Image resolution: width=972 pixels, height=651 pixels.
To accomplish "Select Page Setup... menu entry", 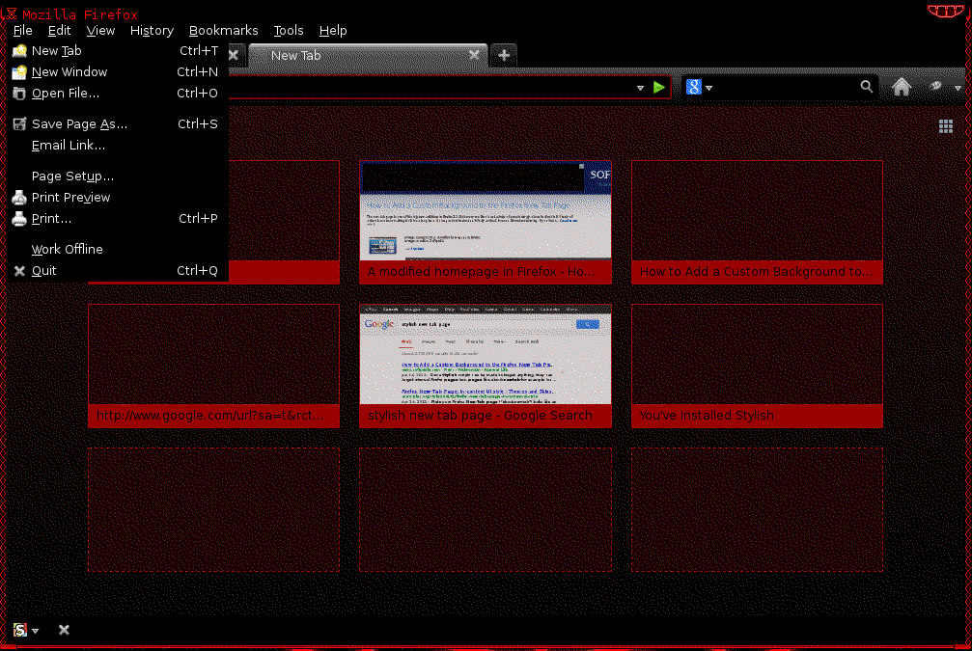I will point(118,176).
